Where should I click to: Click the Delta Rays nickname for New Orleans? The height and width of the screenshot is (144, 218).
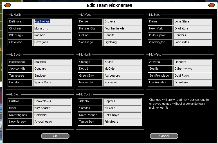pyautogui.click(x=122, y=115)
